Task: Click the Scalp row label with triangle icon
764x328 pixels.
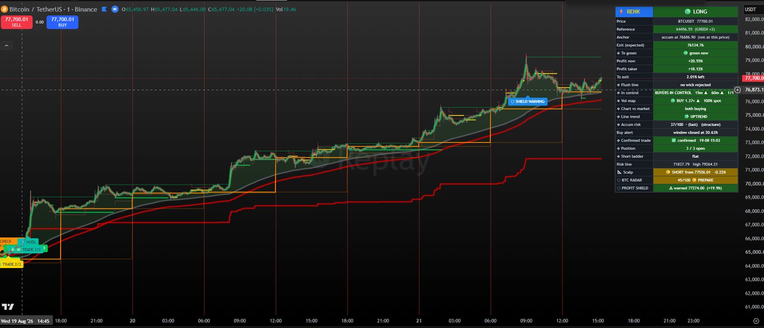Action: pos(634,172)
